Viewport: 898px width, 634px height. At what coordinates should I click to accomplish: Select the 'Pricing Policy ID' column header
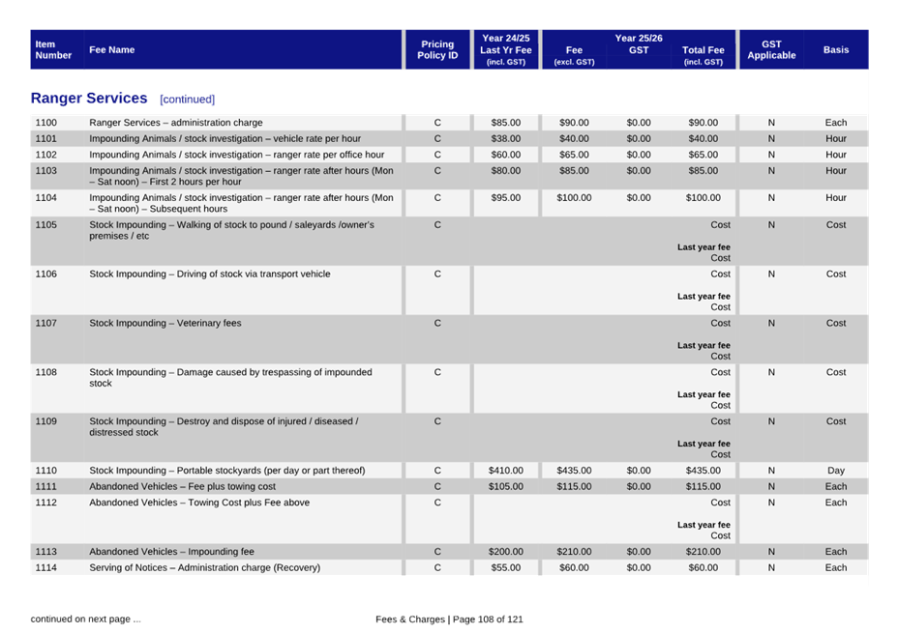click(437, 50)
